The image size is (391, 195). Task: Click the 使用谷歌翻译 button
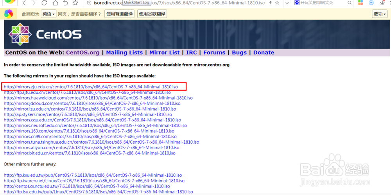(x=152, y=14)
